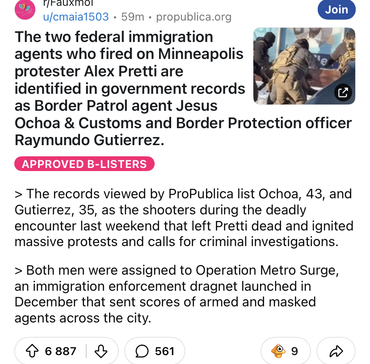Tap the 9 awards count

(294, 351)
